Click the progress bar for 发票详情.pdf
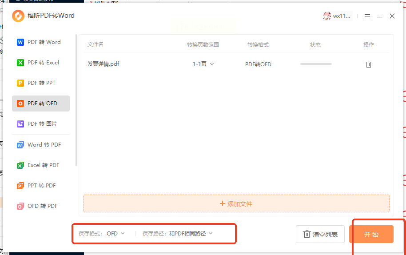Viewport: 406px width, 255px height. (316, 64)
